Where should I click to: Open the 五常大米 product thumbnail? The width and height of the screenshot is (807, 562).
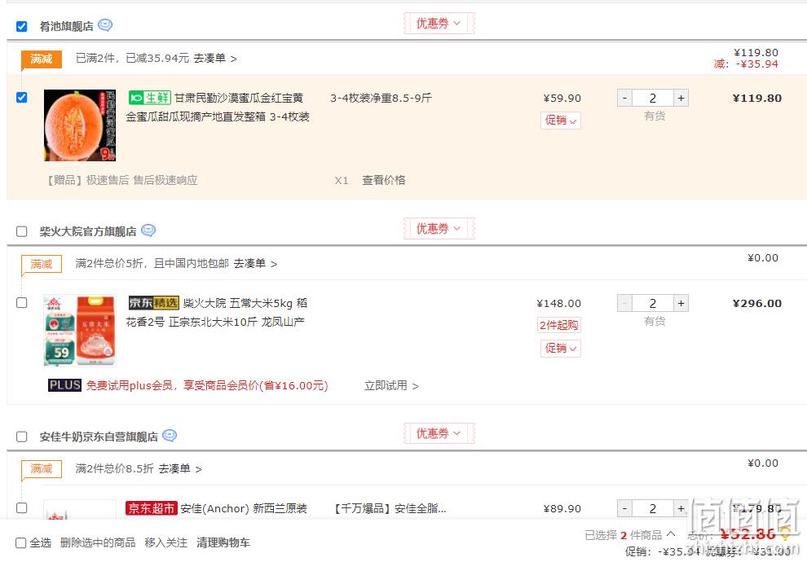pyautogui.click(x=80, y=330)
